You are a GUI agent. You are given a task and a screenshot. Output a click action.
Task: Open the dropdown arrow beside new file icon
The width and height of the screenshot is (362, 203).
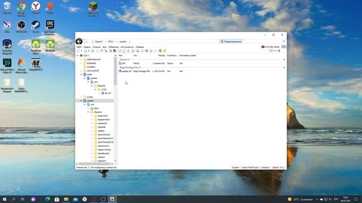[x=81, y=51]
